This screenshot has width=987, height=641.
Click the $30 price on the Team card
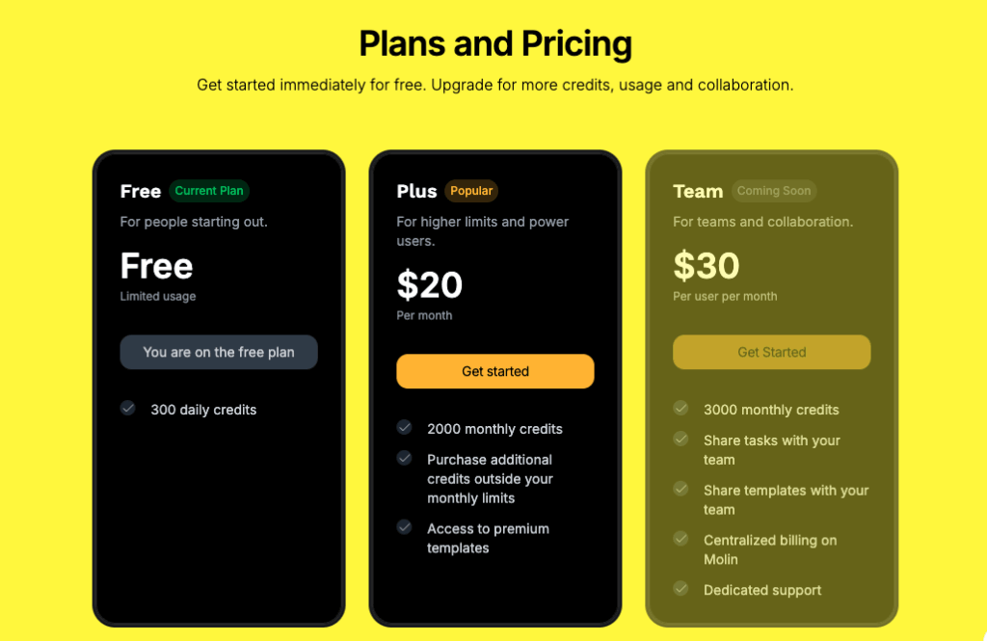(x=707, y=266)
